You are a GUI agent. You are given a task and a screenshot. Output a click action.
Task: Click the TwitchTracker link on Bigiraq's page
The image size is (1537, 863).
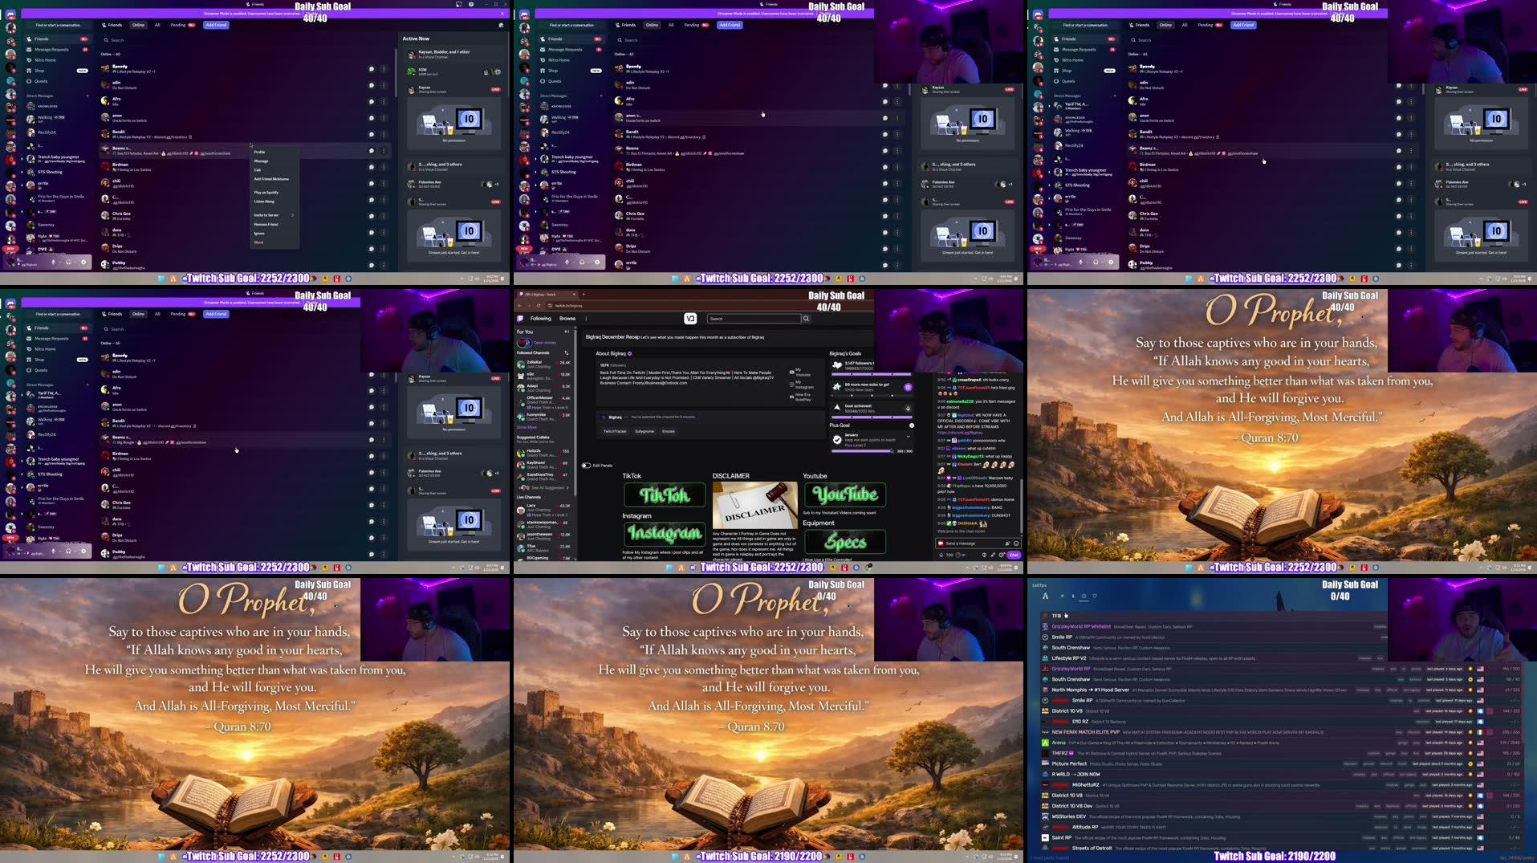(x=616, y=430)
